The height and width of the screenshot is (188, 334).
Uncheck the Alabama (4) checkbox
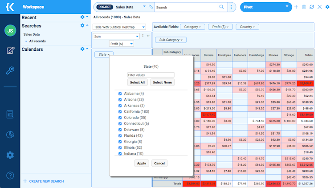120,94
